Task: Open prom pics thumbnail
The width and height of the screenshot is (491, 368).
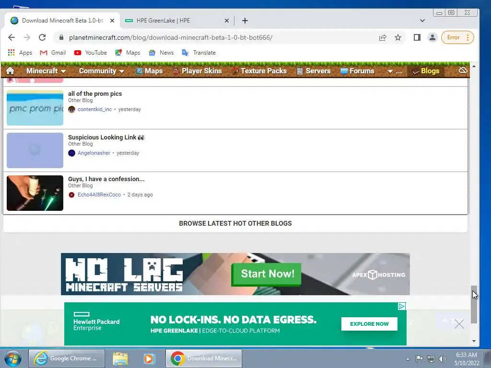Action: click(x=35, y=108)
